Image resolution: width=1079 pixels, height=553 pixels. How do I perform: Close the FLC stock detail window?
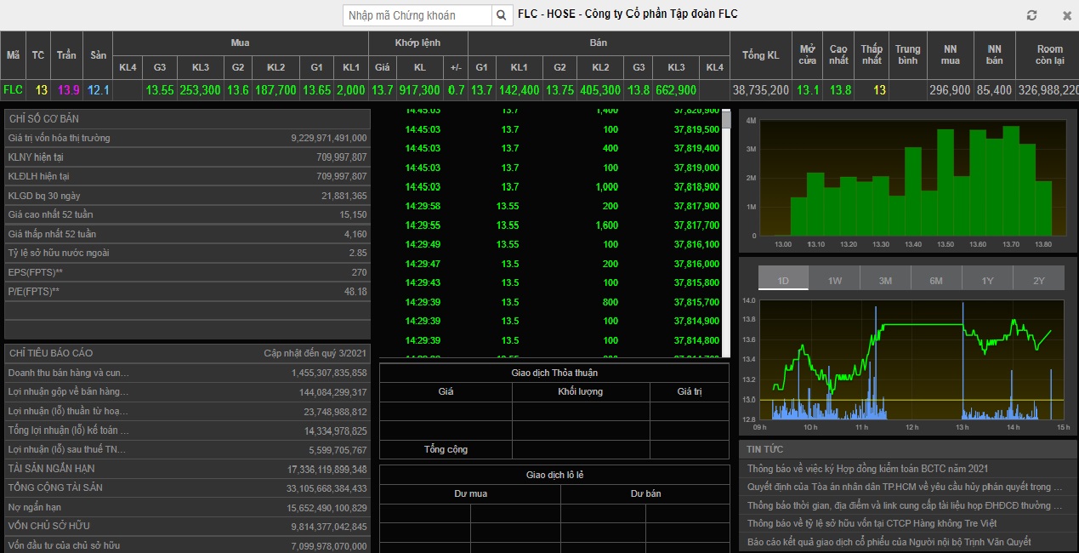pyautogui.click(x=1067, y=15)
